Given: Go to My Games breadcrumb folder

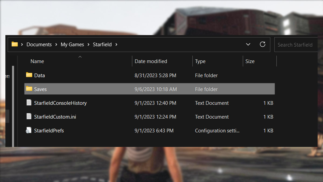Looking at the screenshot, I should 72,44.
